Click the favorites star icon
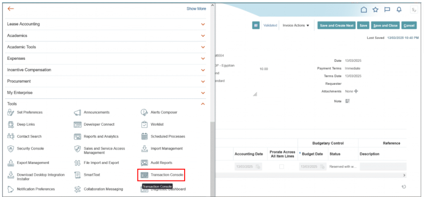The height and width of the screenshot is (197, 424). (376, 10)
